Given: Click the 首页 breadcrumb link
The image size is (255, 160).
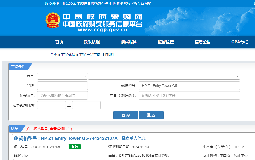Looking at the screenshot, I should tap(54, 55).
